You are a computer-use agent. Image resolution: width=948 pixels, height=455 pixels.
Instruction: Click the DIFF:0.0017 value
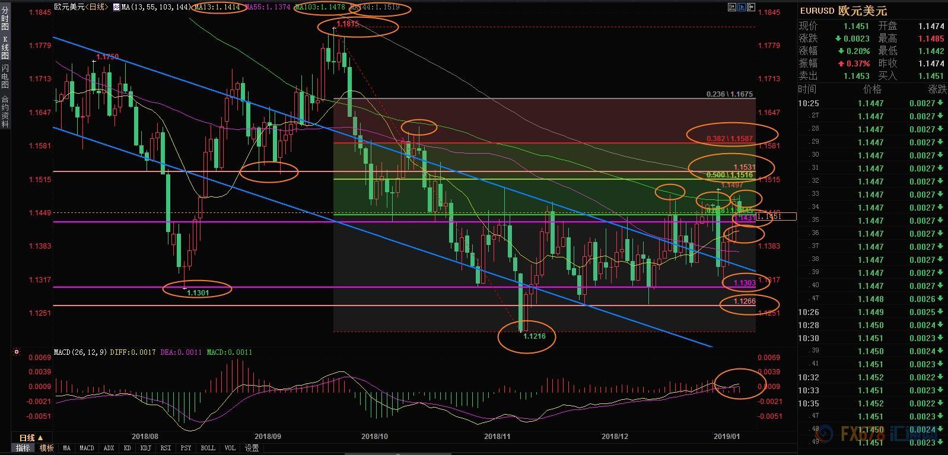point(133,352)
